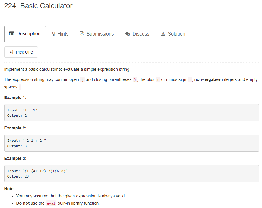Screen dimensions: 262x208
Task: Click the open parenthesis inline code
Action: (82, 80)
